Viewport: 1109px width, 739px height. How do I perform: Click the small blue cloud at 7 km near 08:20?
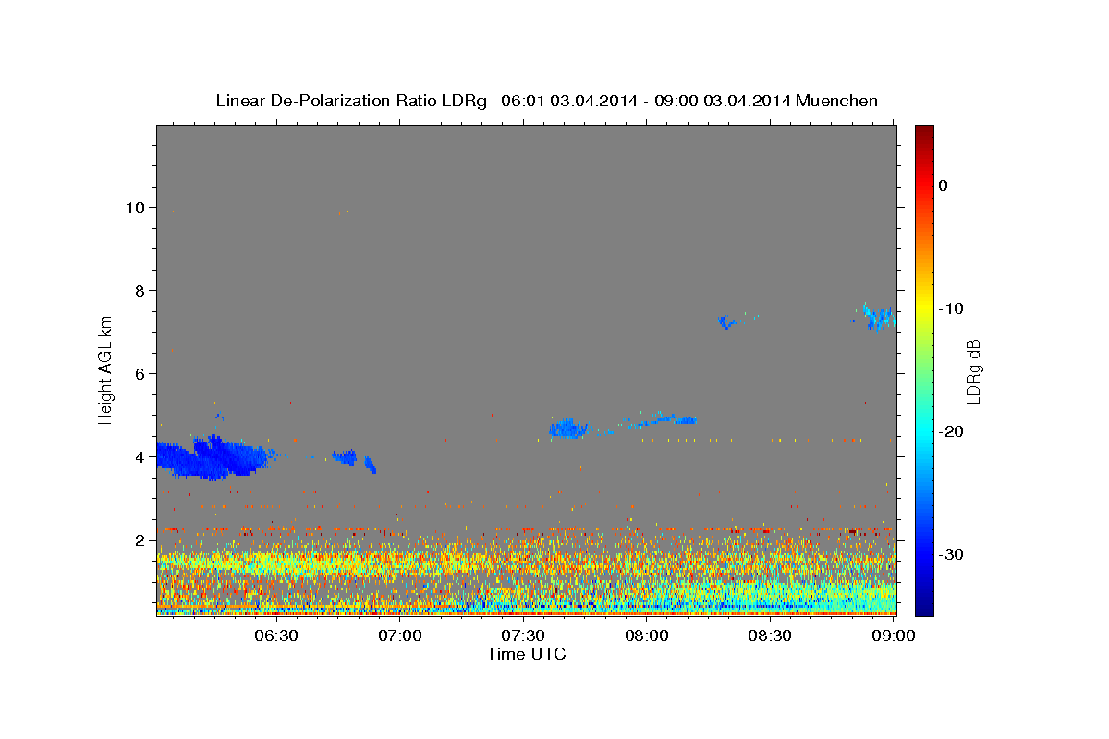point(727,322)
